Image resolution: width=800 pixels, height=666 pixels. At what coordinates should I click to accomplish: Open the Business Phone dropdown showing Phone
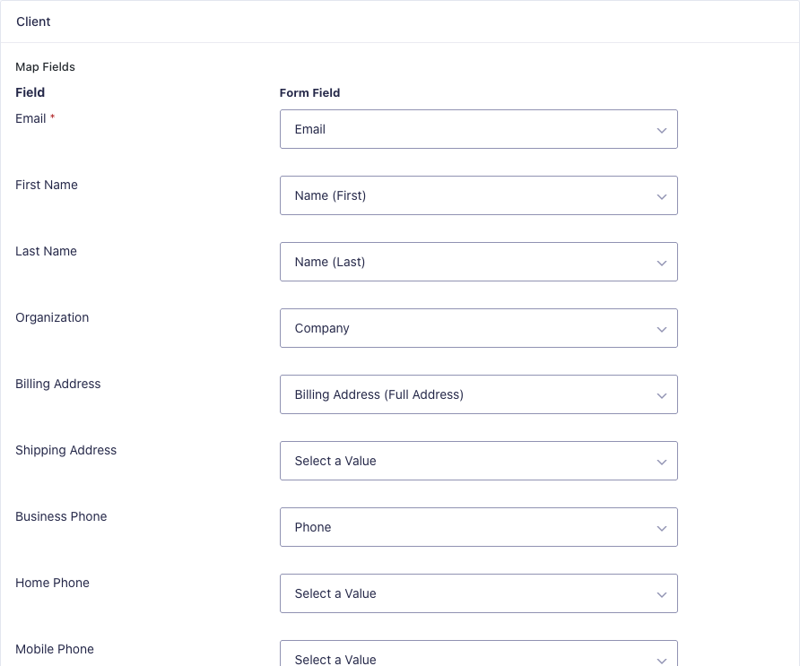tap(479, 527)
